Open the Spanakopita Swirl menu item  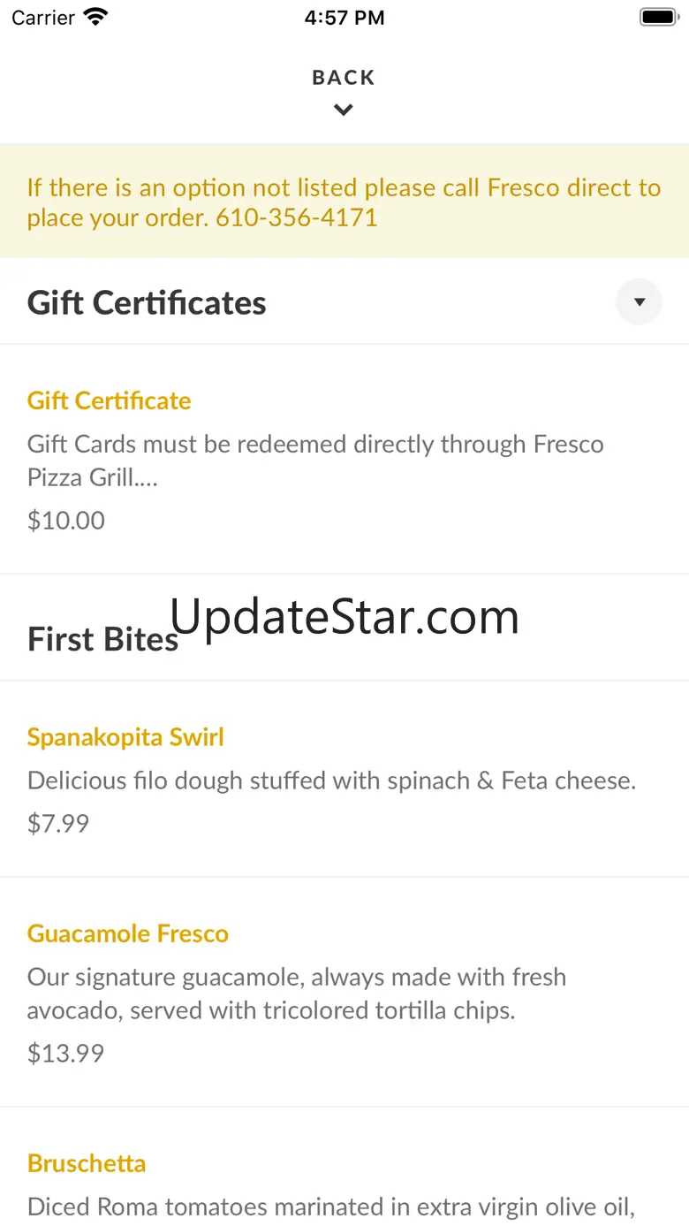point(125,737)
